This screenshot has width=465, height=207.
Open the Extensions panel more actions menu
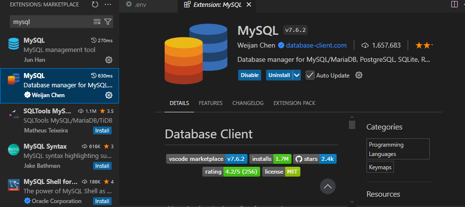pos(108,4)
